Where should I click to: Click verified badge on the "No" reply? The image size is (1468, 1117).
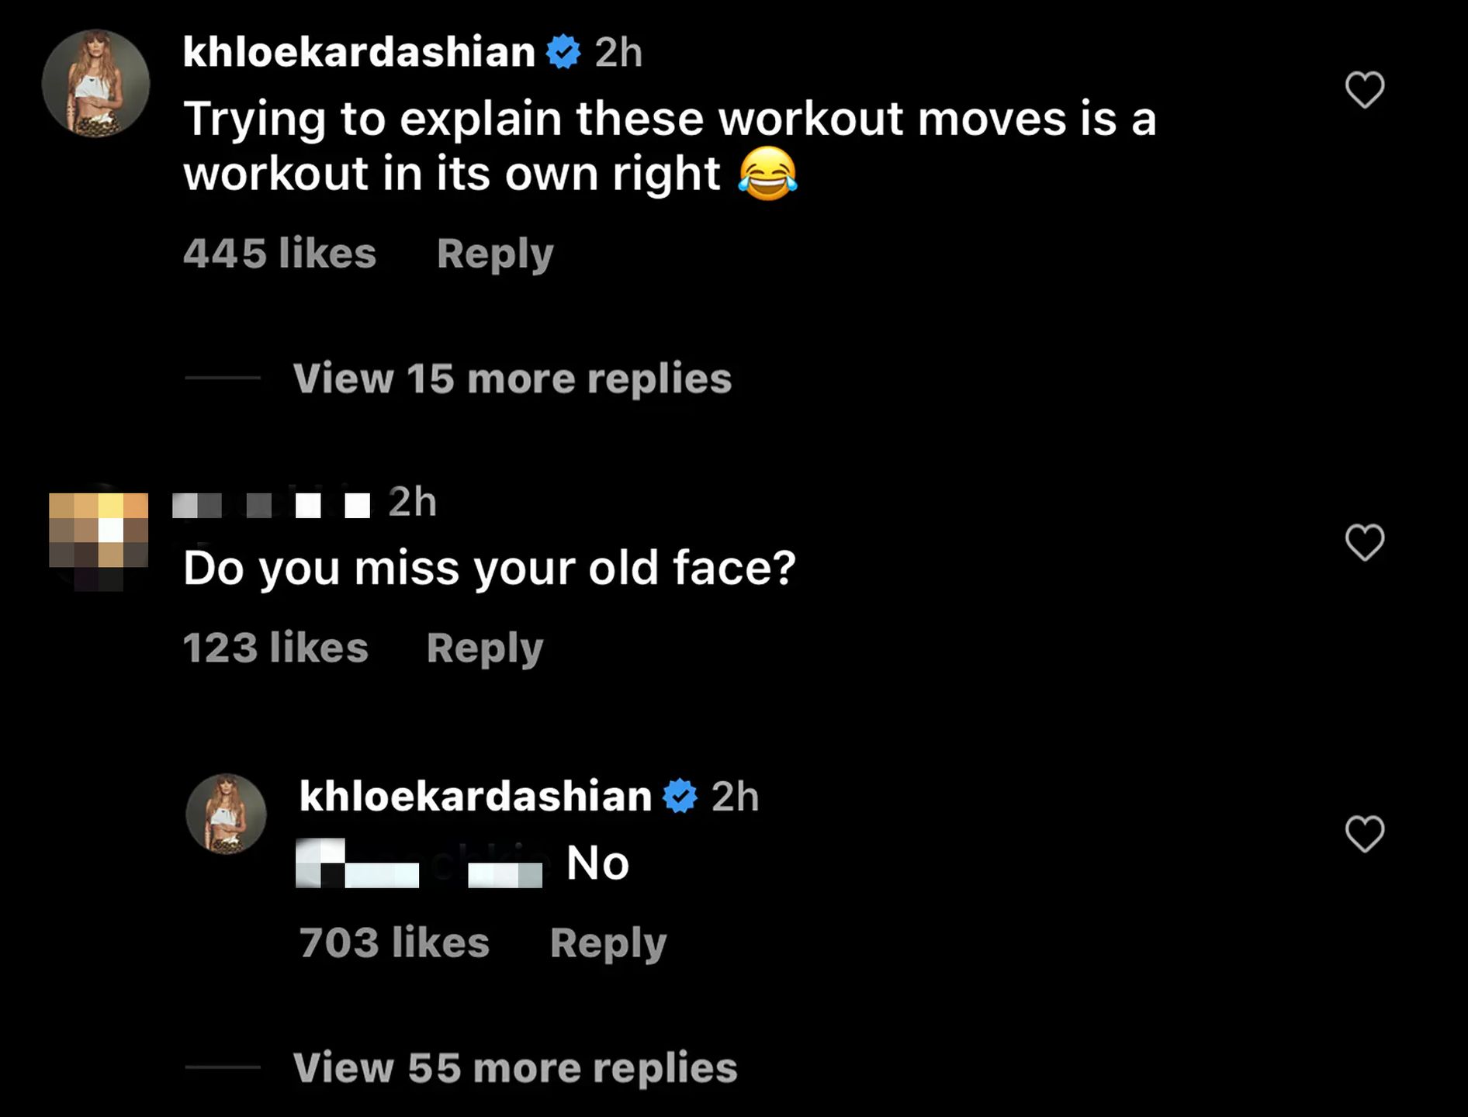click(x=680, y=797)
